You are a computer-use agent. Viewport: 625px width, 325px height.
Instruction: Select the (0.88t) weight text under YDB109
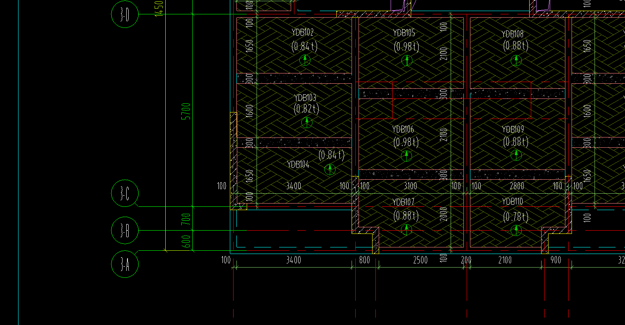click(x=516, y=141)
